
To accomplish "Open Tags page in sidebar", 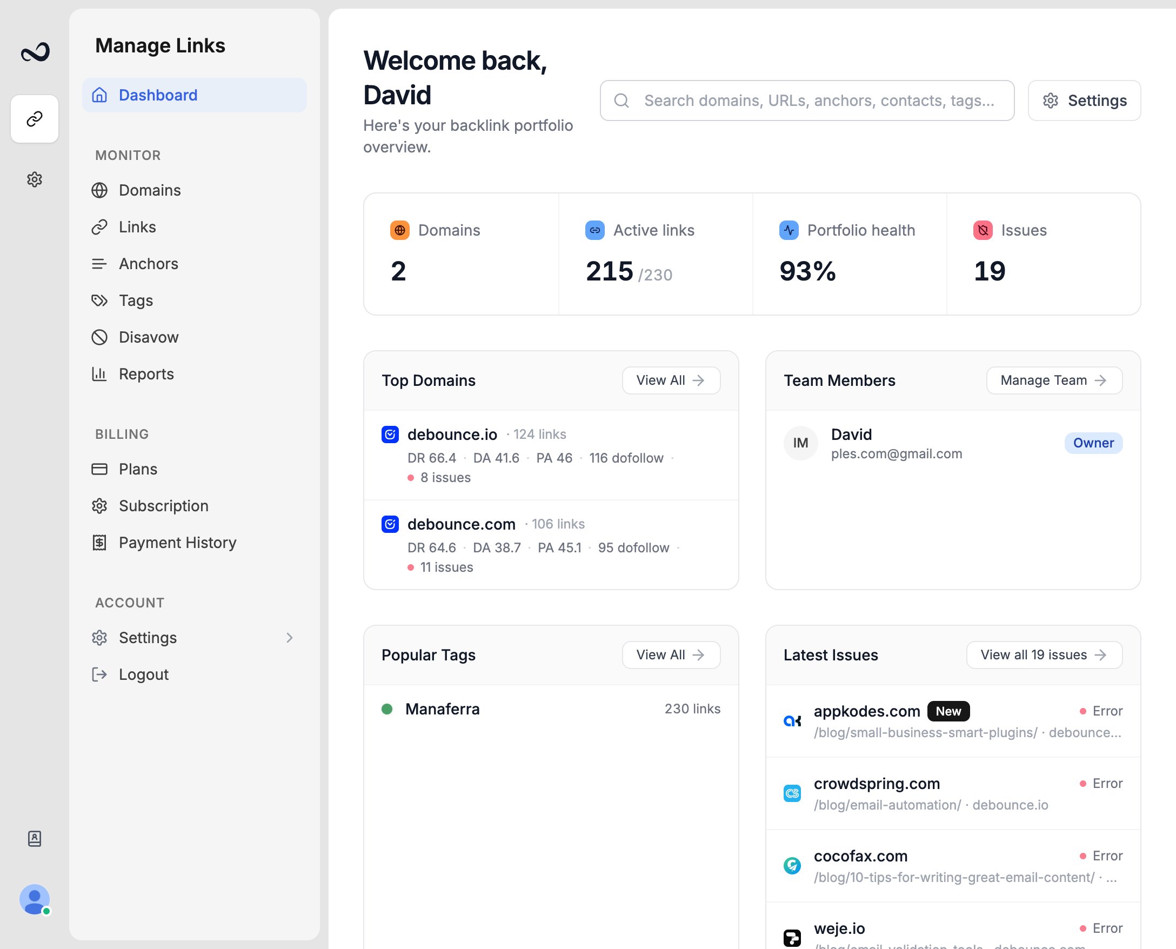I will (194, 300).
